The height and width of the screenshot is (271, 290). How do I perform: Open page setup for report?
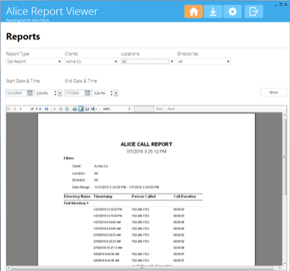click(x=87, y=109)
